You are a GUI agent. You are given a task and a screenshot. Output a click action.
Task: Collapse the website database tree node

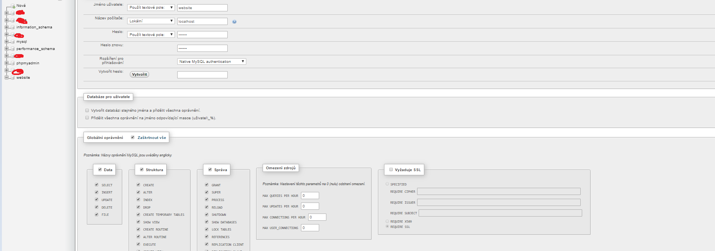tap(6, 78)
